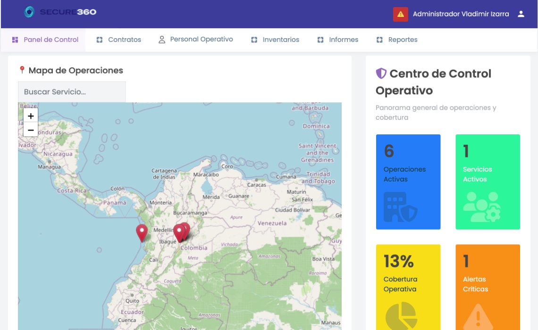Click the Maracaibo label on the map

(x=206, y=174)
